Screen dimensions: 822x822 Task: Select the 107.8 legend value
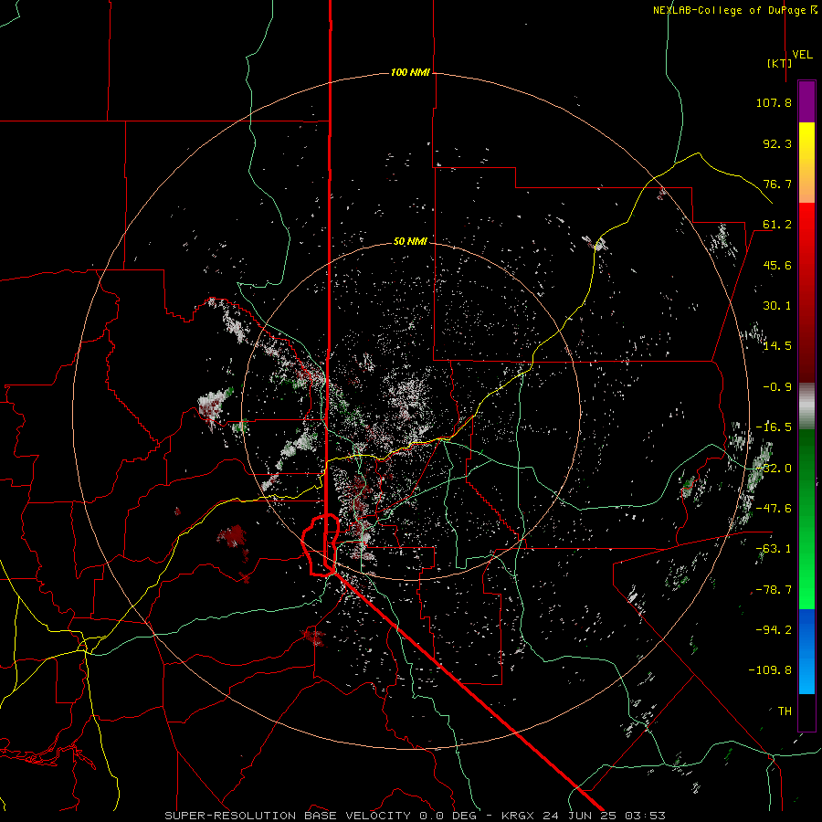(x=774, y=102)
